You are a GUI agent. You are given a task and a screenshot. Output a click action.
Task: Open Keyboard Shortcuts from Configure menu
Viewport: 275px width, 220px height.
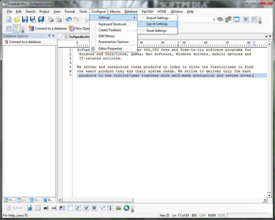[113, 24]
